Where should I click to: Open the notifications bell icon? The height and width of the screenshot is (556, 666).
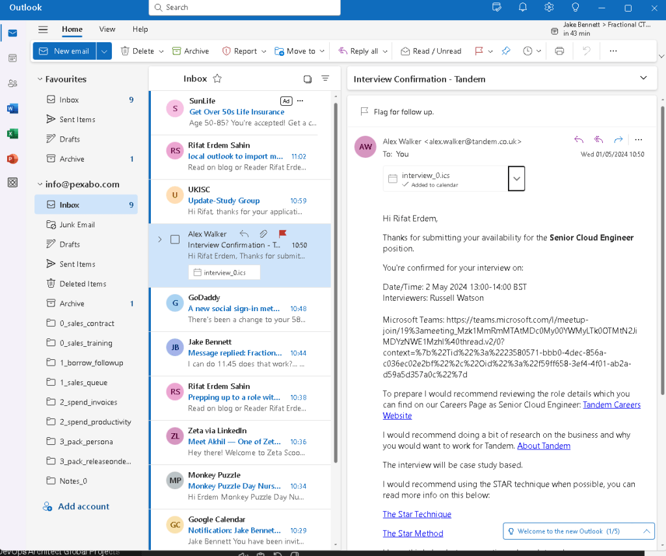point(523,7)
